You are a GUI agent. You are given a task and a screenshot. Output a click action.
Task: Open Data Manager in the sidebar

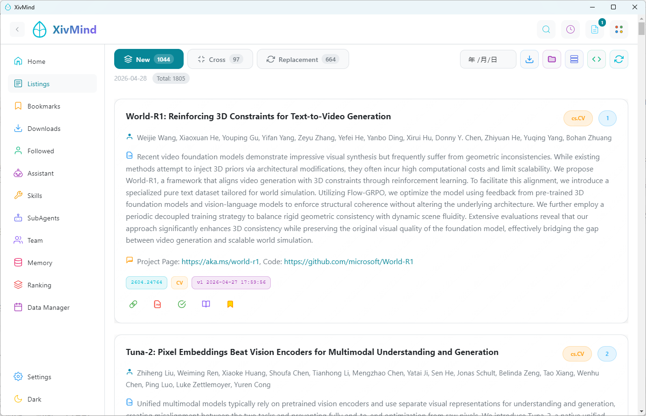[53, 307]
